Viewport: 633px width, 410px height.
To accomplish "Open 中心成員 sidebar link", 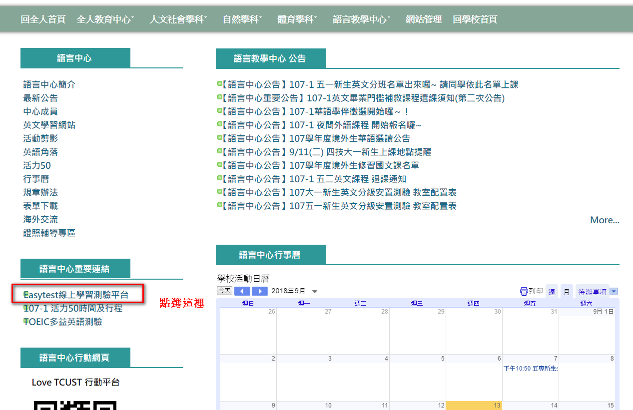I will coord(40,112).
